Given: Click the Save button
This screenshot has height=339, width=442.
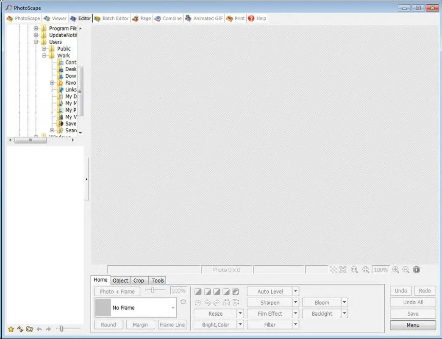Looking at the screenshot, I should point(413,314).
